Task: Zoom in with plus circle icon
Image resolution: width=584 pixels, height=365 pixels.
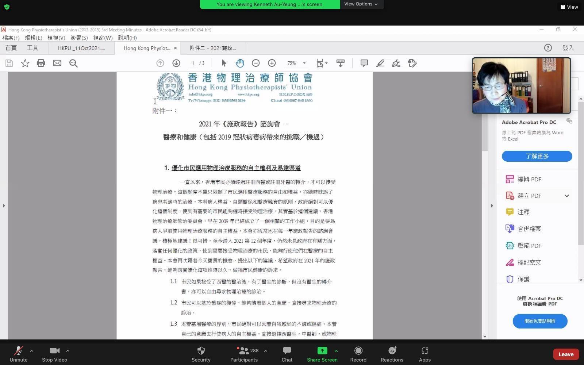Action: (272, 63)
